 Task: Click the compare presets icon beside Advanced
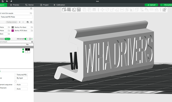coord(30,39)
